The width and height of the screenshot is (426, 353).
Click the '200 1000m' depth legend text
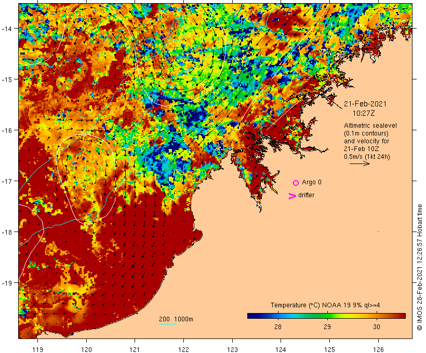point(176,319)
